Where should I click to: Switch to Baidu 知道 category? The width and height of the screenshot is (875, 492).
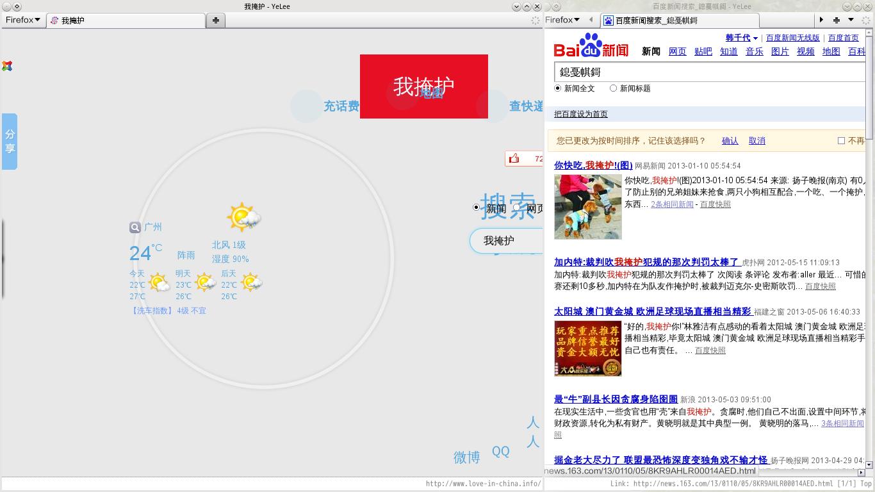pos(729,51)
